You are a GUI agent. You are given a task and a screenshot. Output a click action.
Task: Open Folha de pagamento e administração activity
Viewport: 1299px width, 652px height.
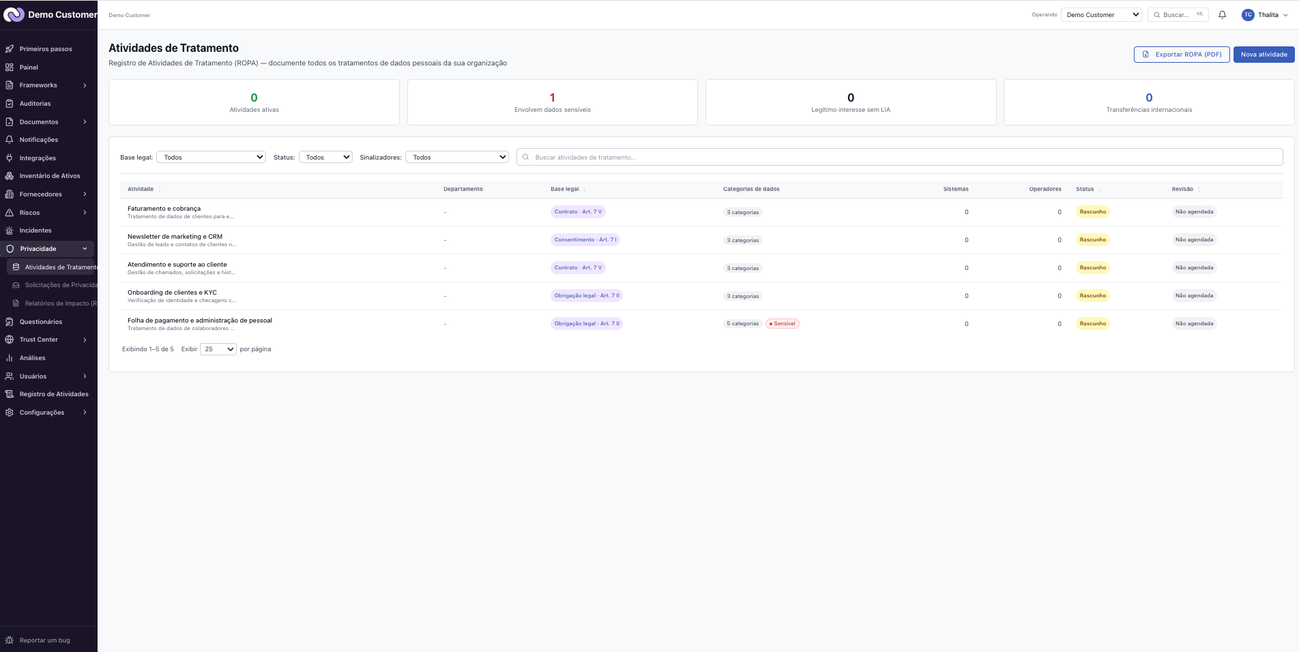200,321
